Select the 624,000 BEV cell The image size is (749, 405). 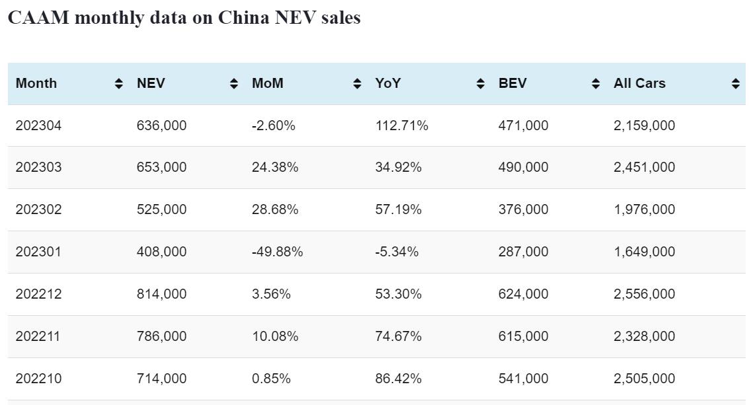coord(523,294)
